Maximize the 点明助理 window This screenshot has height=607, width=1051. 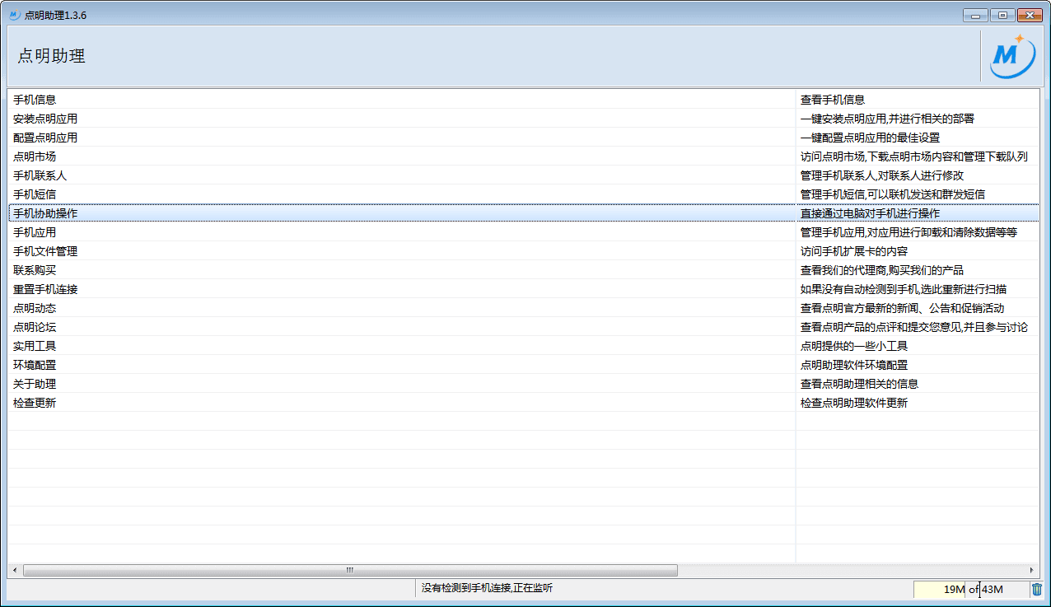pos(1002,15)
